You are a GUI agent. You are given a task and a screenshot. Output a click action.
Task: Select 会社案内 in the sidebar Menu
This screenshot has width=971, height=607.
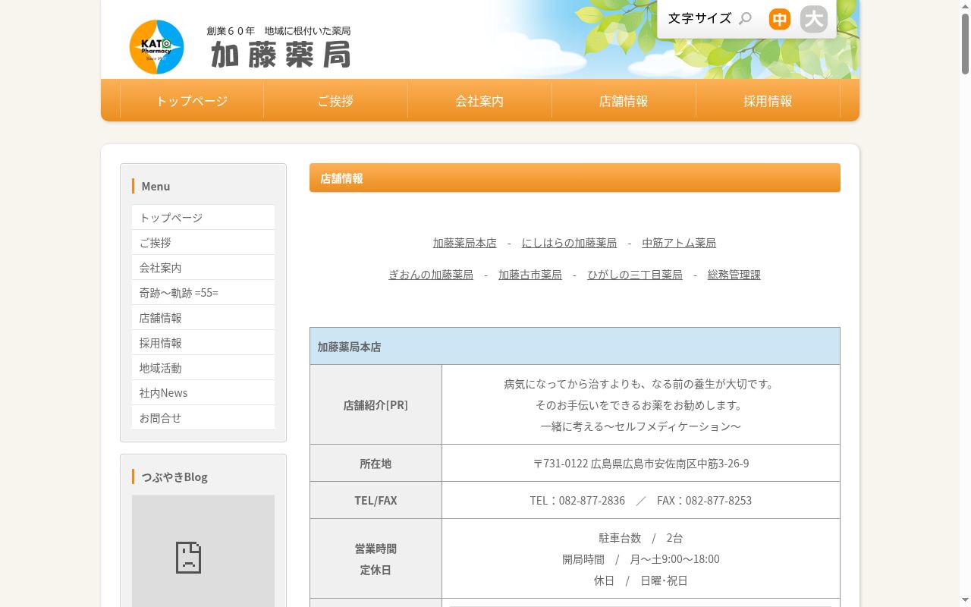[203, 268]
